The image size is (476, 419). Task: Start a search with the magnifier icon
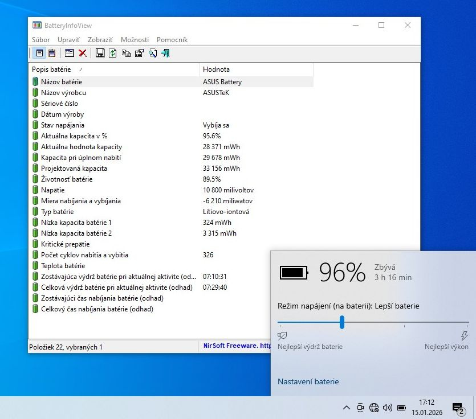(x=152, y=53)
